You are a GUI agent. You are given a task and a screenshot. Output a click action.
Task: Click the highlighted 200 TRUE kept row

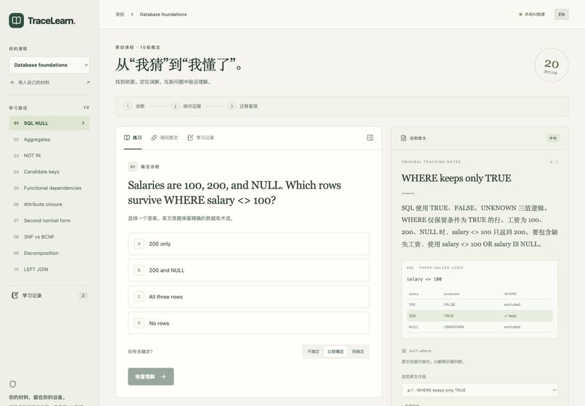480,316
